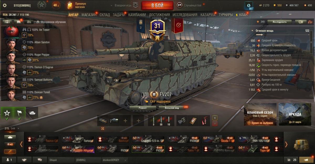Open the chat channels speech bubble icon
The width and height of the screenshot is (315, 164).
40,160
